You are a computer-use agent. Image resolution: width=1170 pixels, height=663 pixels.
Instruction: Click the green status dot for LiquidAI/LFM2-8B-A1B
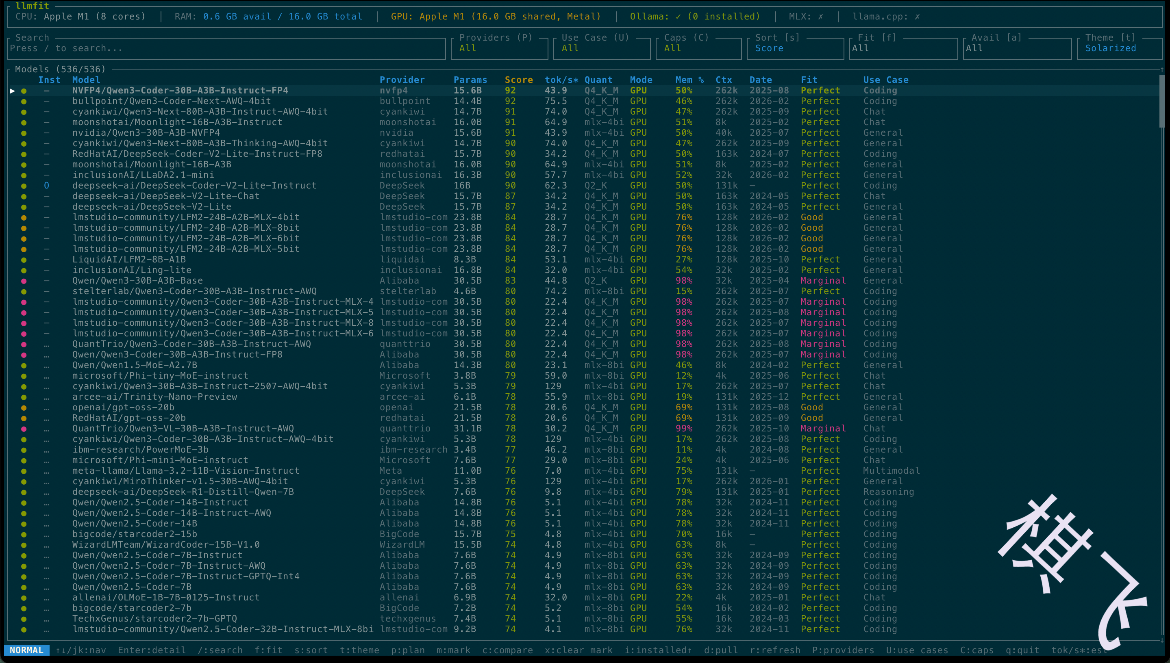point(24,260)
